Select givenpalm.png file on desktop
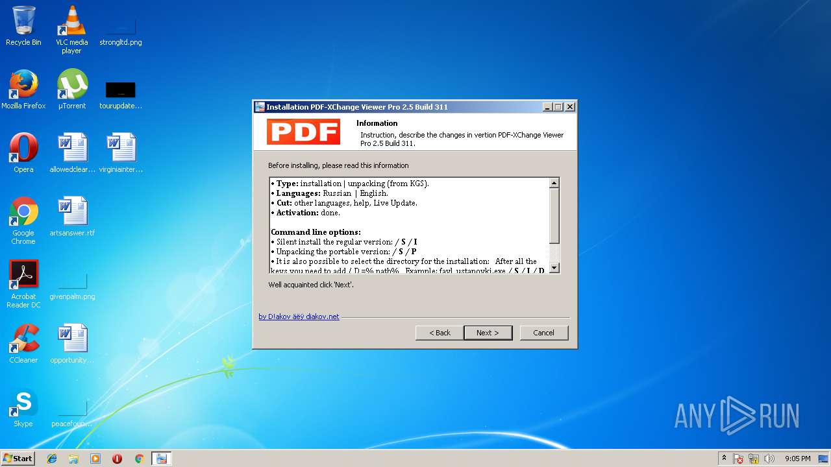The image size is (831, 467). click(72, 285)
